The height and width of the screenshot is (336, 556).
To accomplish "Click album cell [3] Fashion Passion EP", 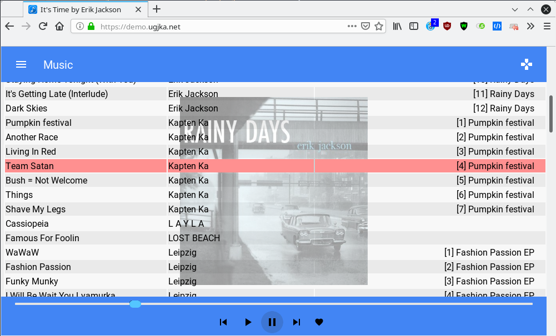I will click(x=489, y=282).
